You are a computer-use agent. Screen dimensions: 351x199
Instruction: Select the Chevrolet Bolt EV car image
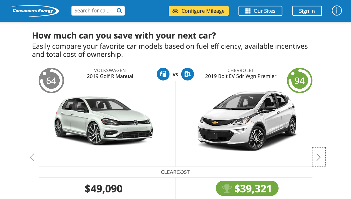(247, 121)
